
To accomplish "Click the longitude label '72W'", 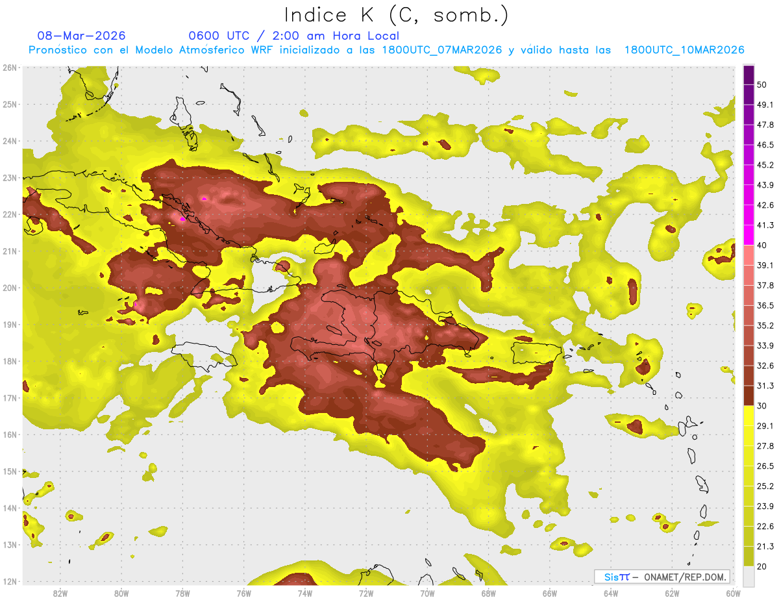I will point(366,593).
